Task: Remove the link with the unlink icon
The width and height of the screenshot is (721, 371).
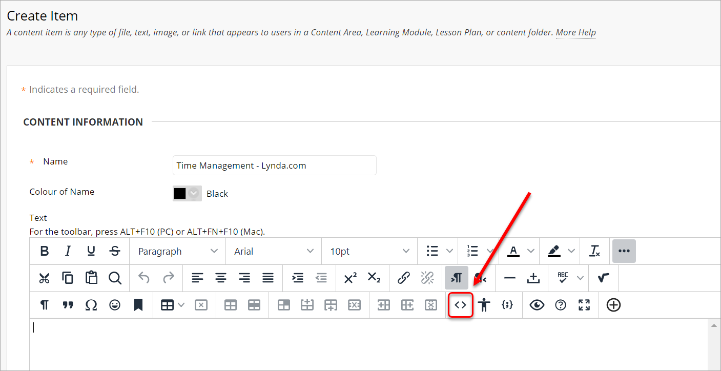Action: pos(427,278)
